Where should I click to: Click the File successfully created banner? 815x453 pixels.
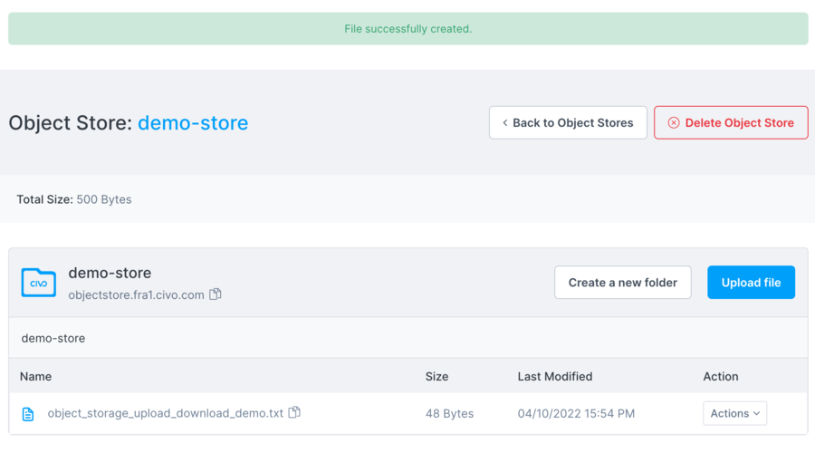pos(407,29)
